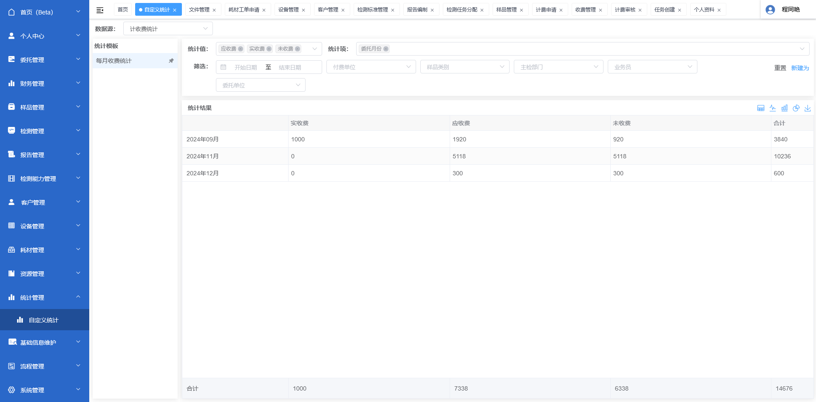816x402 pixels.
Task: Switch results to table view icon
Action: click(x=761, y=108)
